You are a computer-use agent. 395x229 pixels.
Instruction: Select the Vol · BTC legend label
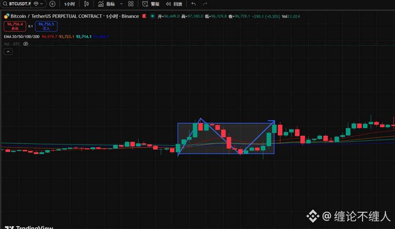12,44
